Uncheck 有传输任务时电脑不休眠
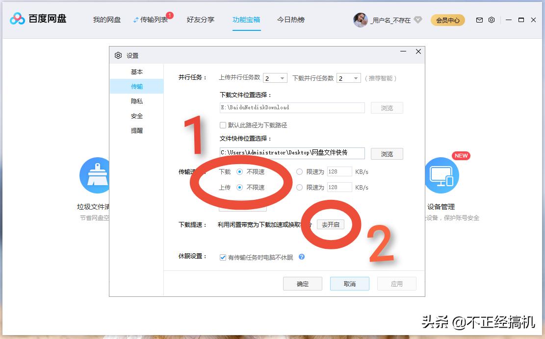545x339 pixels. [223, 257]
